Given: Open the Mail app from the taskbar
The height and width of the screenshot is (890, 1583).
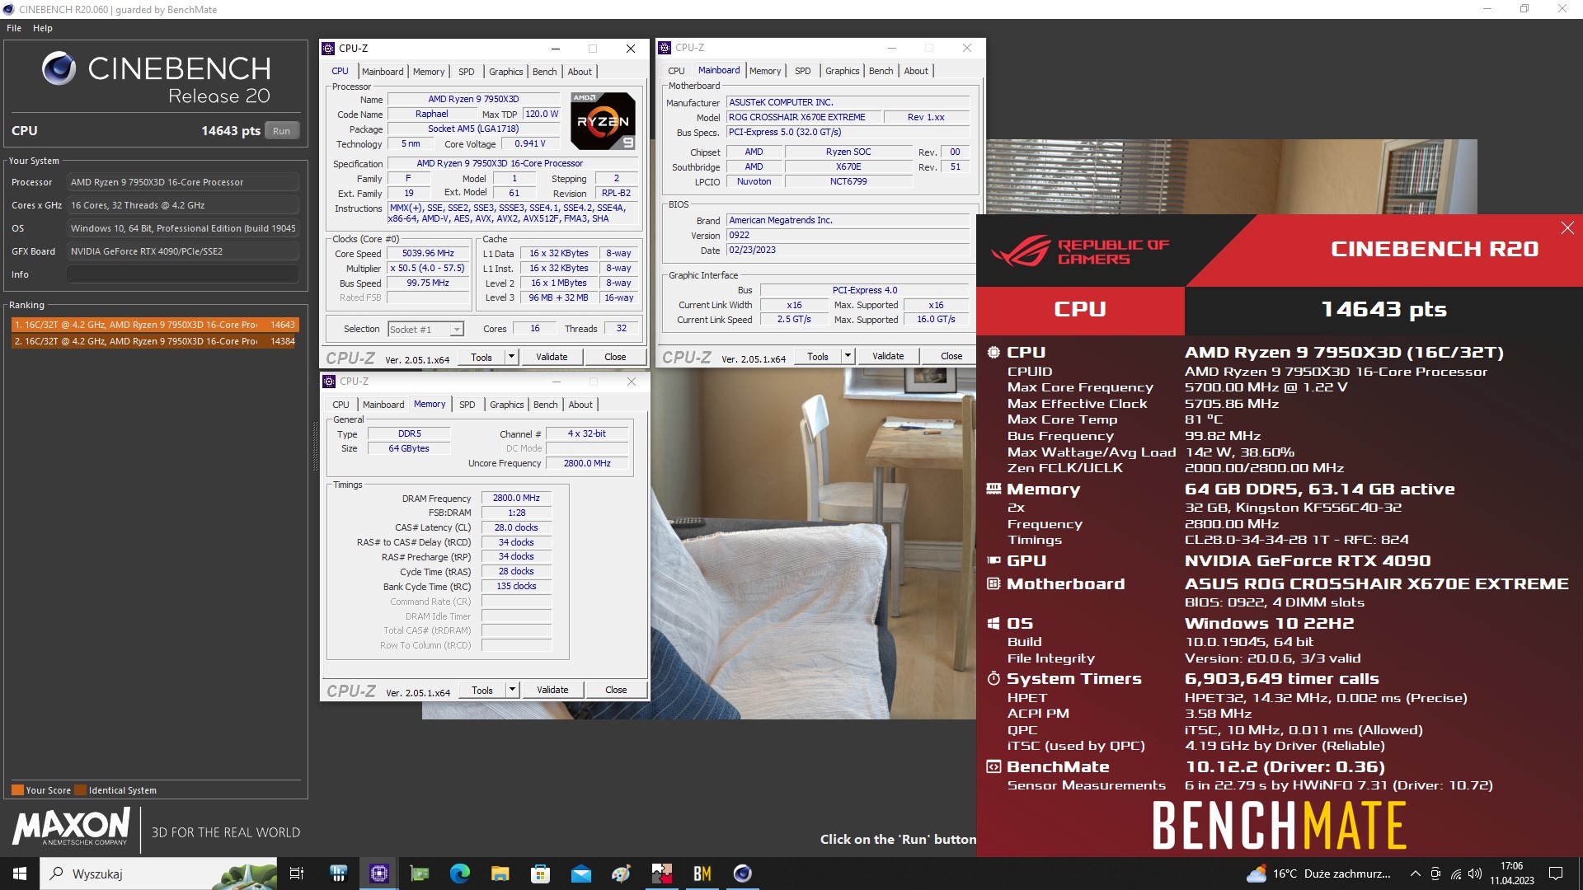Looking at the screenshot, I should pyautogui.click(x=580, y=874).
